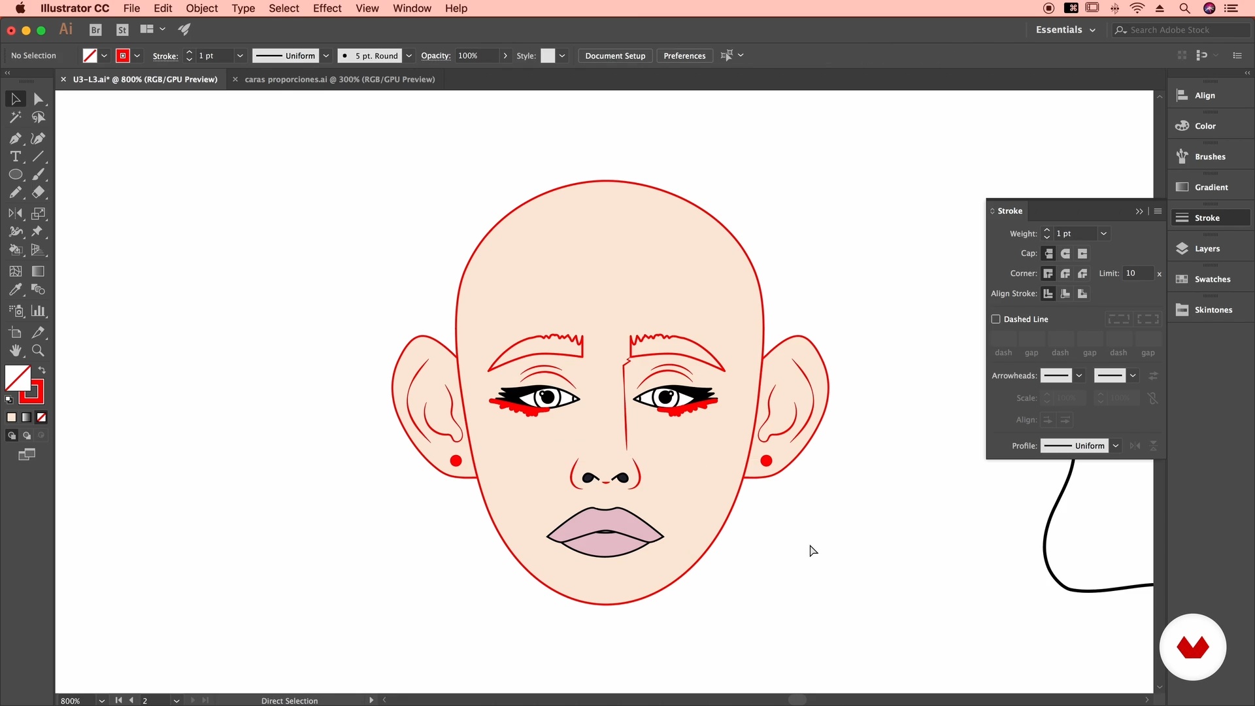1255x706 pixels.
Task: Select the Gradient tool
Action: click(39, 271)
